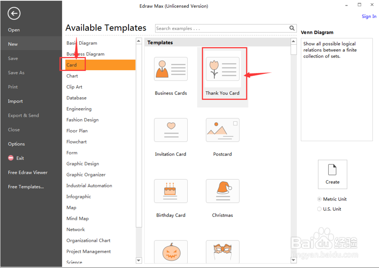Screen dimensions: 379x268
Task: Select the Infographic category
Action: point(79,196)
